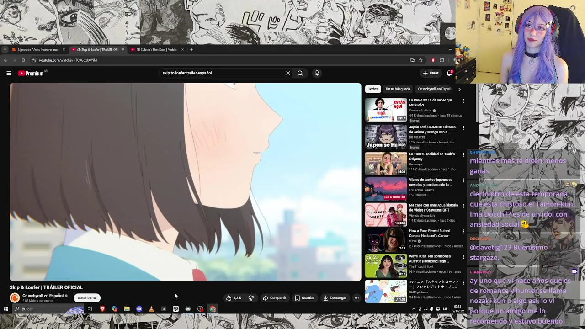This screenshot has height=329, width=585.
Task: Open options for Vibras de techos japoneses
Action: click(x=463, y=180)
